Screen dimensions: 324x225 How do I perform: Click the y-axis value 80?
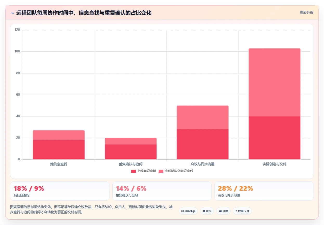18,73
